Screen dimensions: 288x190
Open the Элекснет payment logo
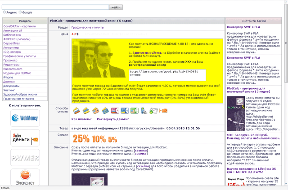25,177
